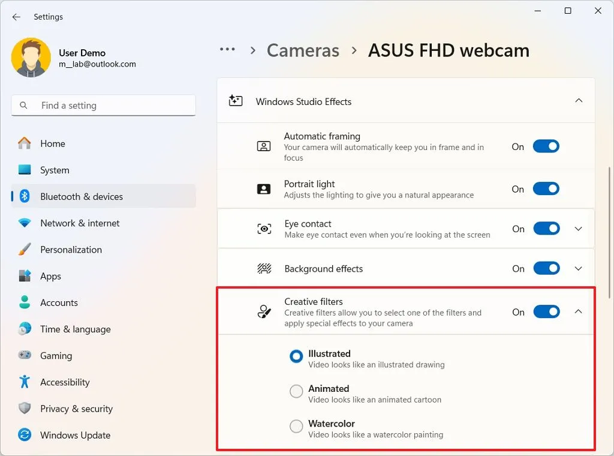The image size is (614, 456).
Task: Click the Background effects icon
Action: pos(264,268)
